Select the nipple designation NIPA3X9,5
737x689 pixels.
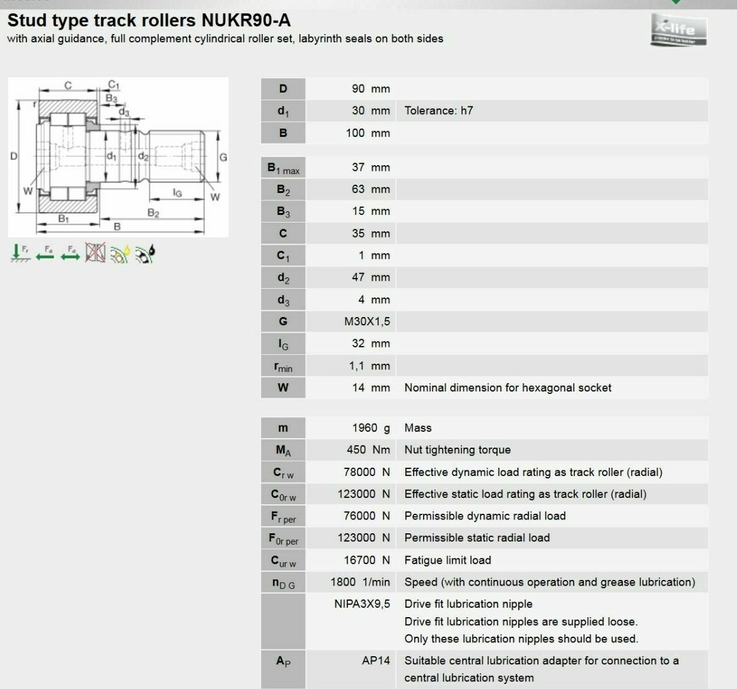point(362,604)
